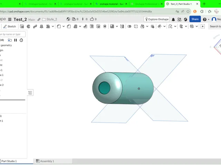Select the Revolve tool
The height and width of the screenshot is (165, 221).
pyautogui.click(x=28, y=26)
